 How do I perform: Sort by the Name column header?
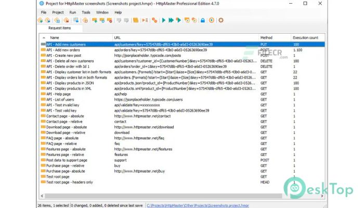pyautogui.click(x=55, y=37)
